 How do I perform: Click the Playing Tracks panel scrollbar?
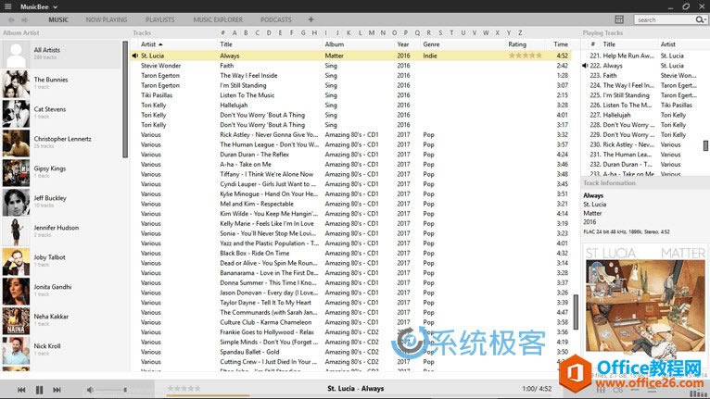705,145
